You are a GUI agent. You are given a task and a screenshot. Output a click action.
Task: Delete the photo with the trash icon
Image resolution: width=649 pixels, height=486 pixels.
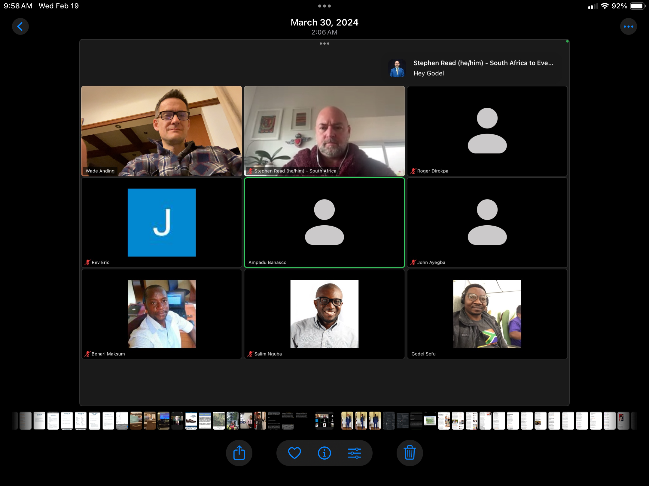(410, 453)
